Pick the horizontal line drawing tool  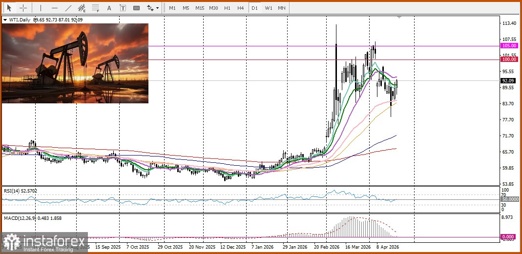tap(54, 8)
